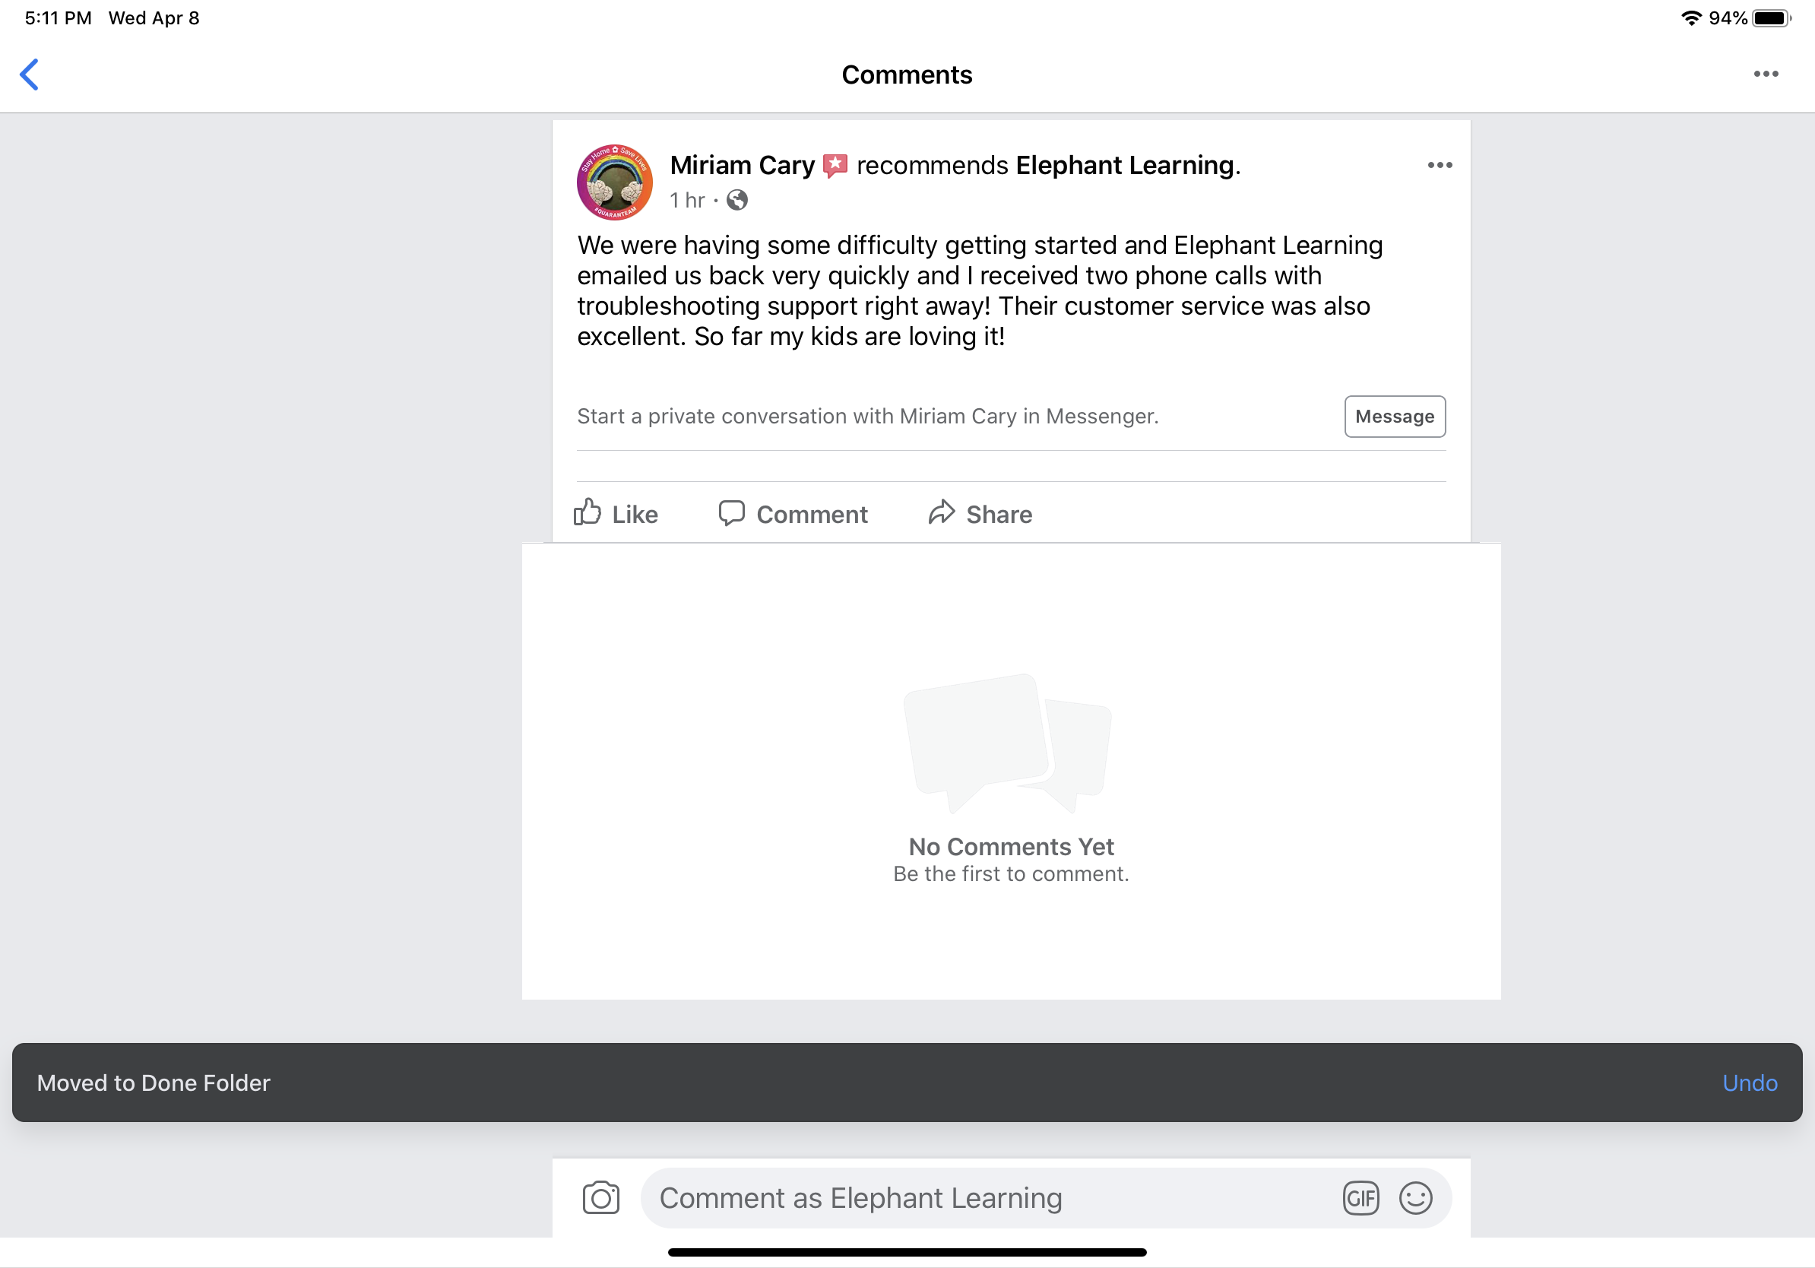The image size is (1815, 1268).
Task: Click the Miriam Cary name link
Action: coord(742,165)
